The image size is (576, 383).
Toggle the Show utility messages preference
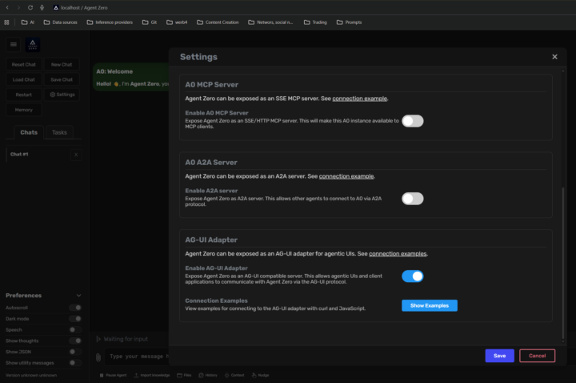pyautogui.click(x=75, y=363)
